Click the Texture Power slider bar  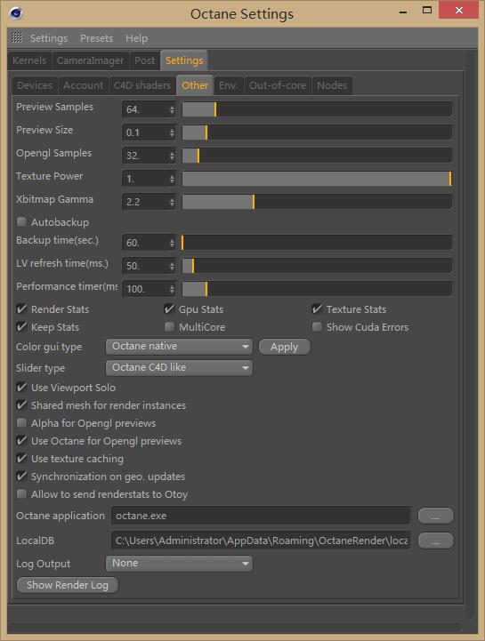point(317,179)
